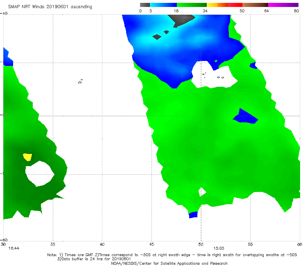This screenshot has height=266, width=303.
Task: Click the colorbar label "34"
Action: pos(205,11)
